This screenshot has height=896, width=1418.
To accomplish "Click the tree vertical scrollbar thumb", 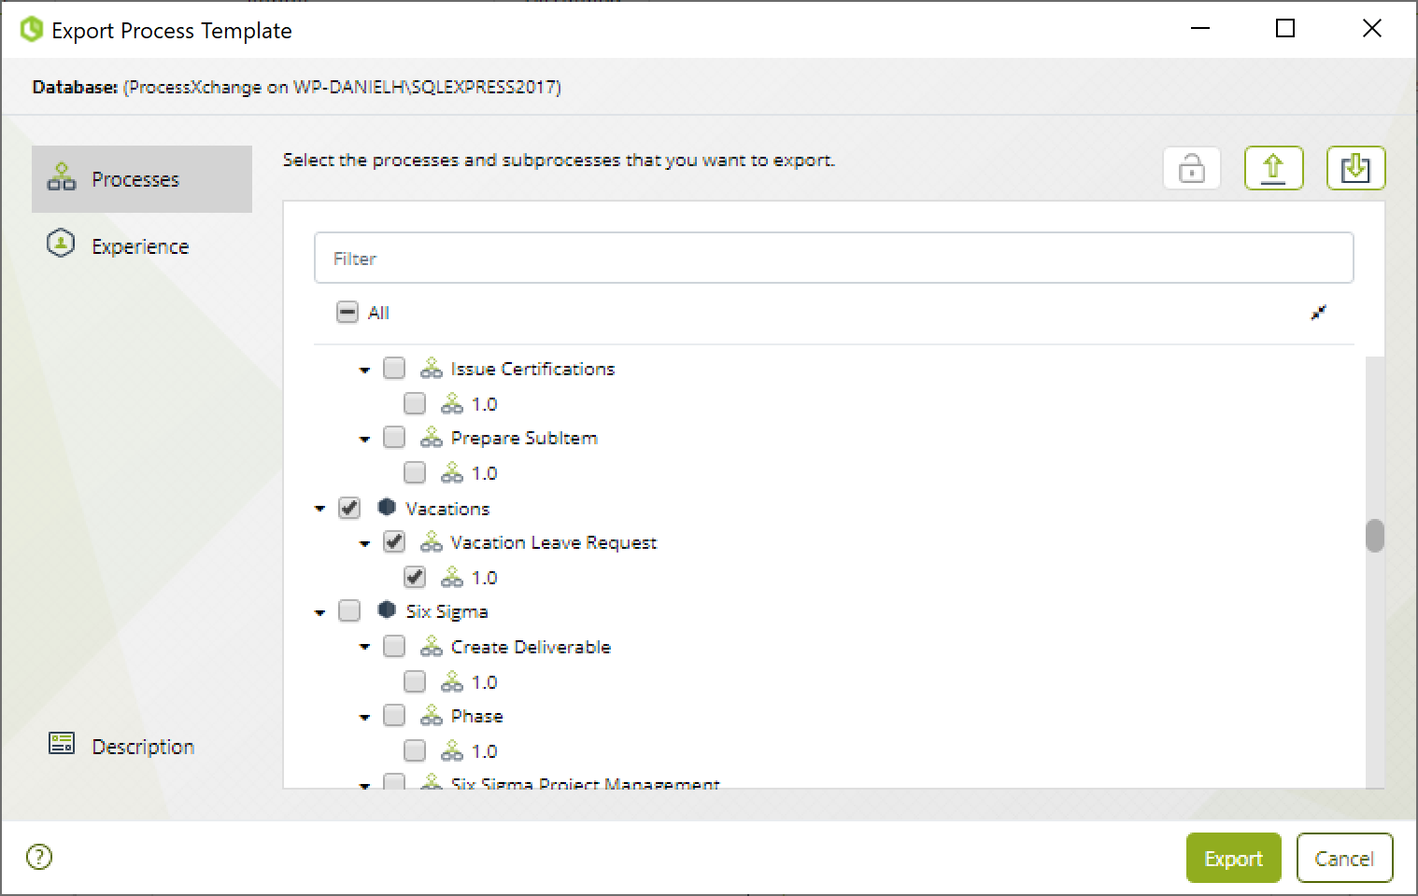I will 1374,536.
